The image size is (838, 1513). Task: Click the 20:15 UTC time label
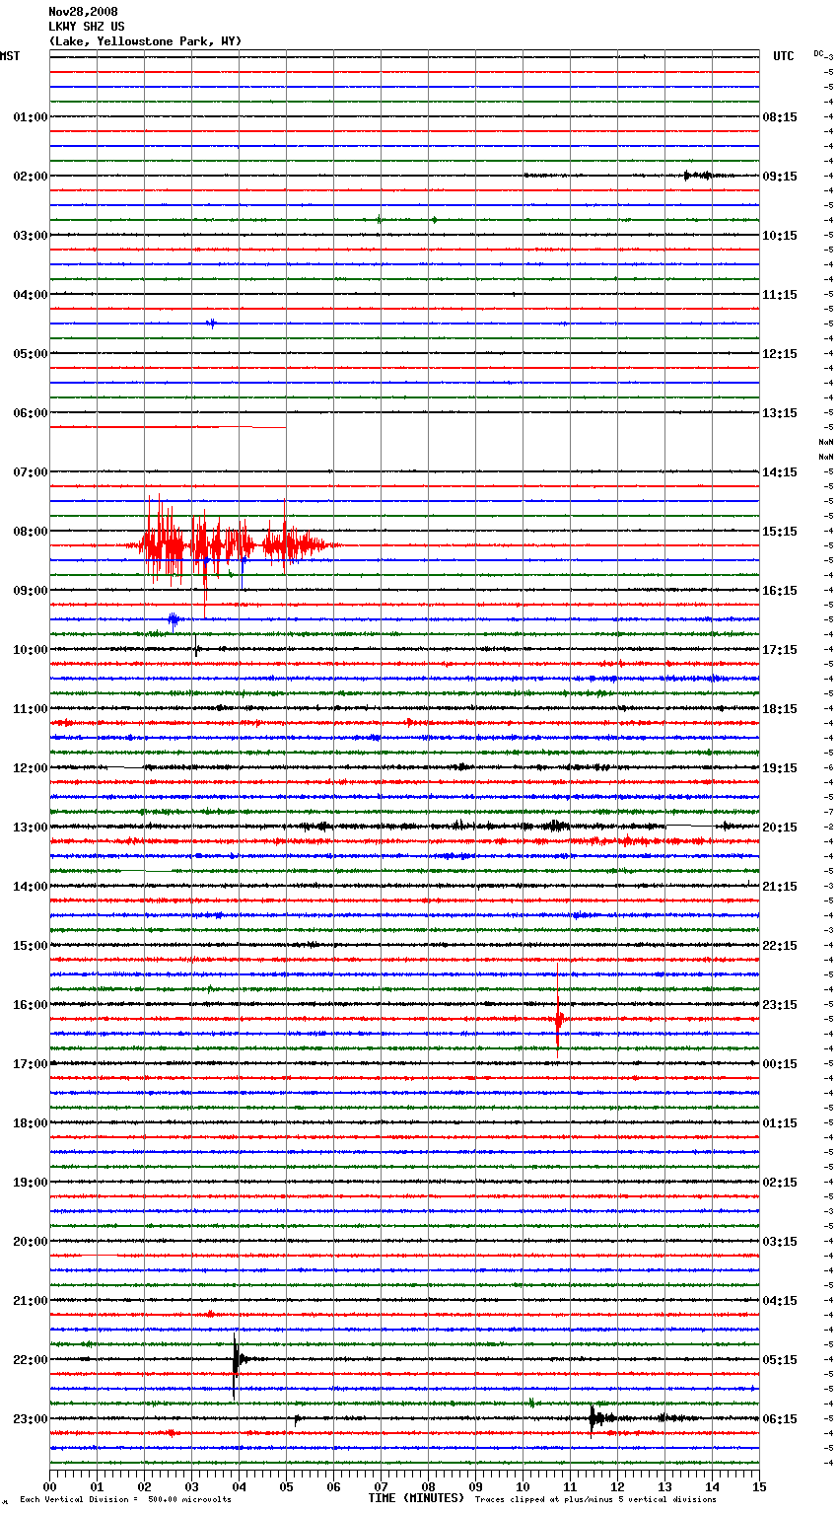780,828
